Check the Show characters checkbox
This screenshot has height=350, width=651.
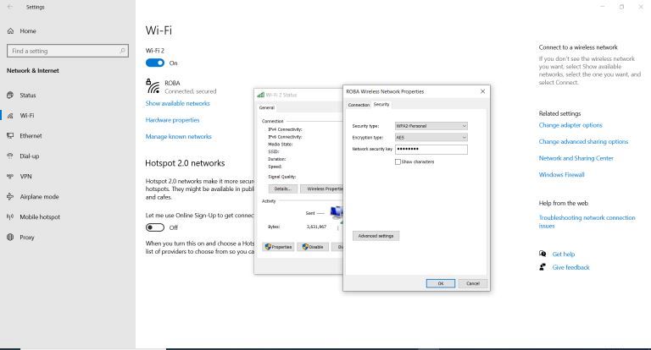point(398,162)
